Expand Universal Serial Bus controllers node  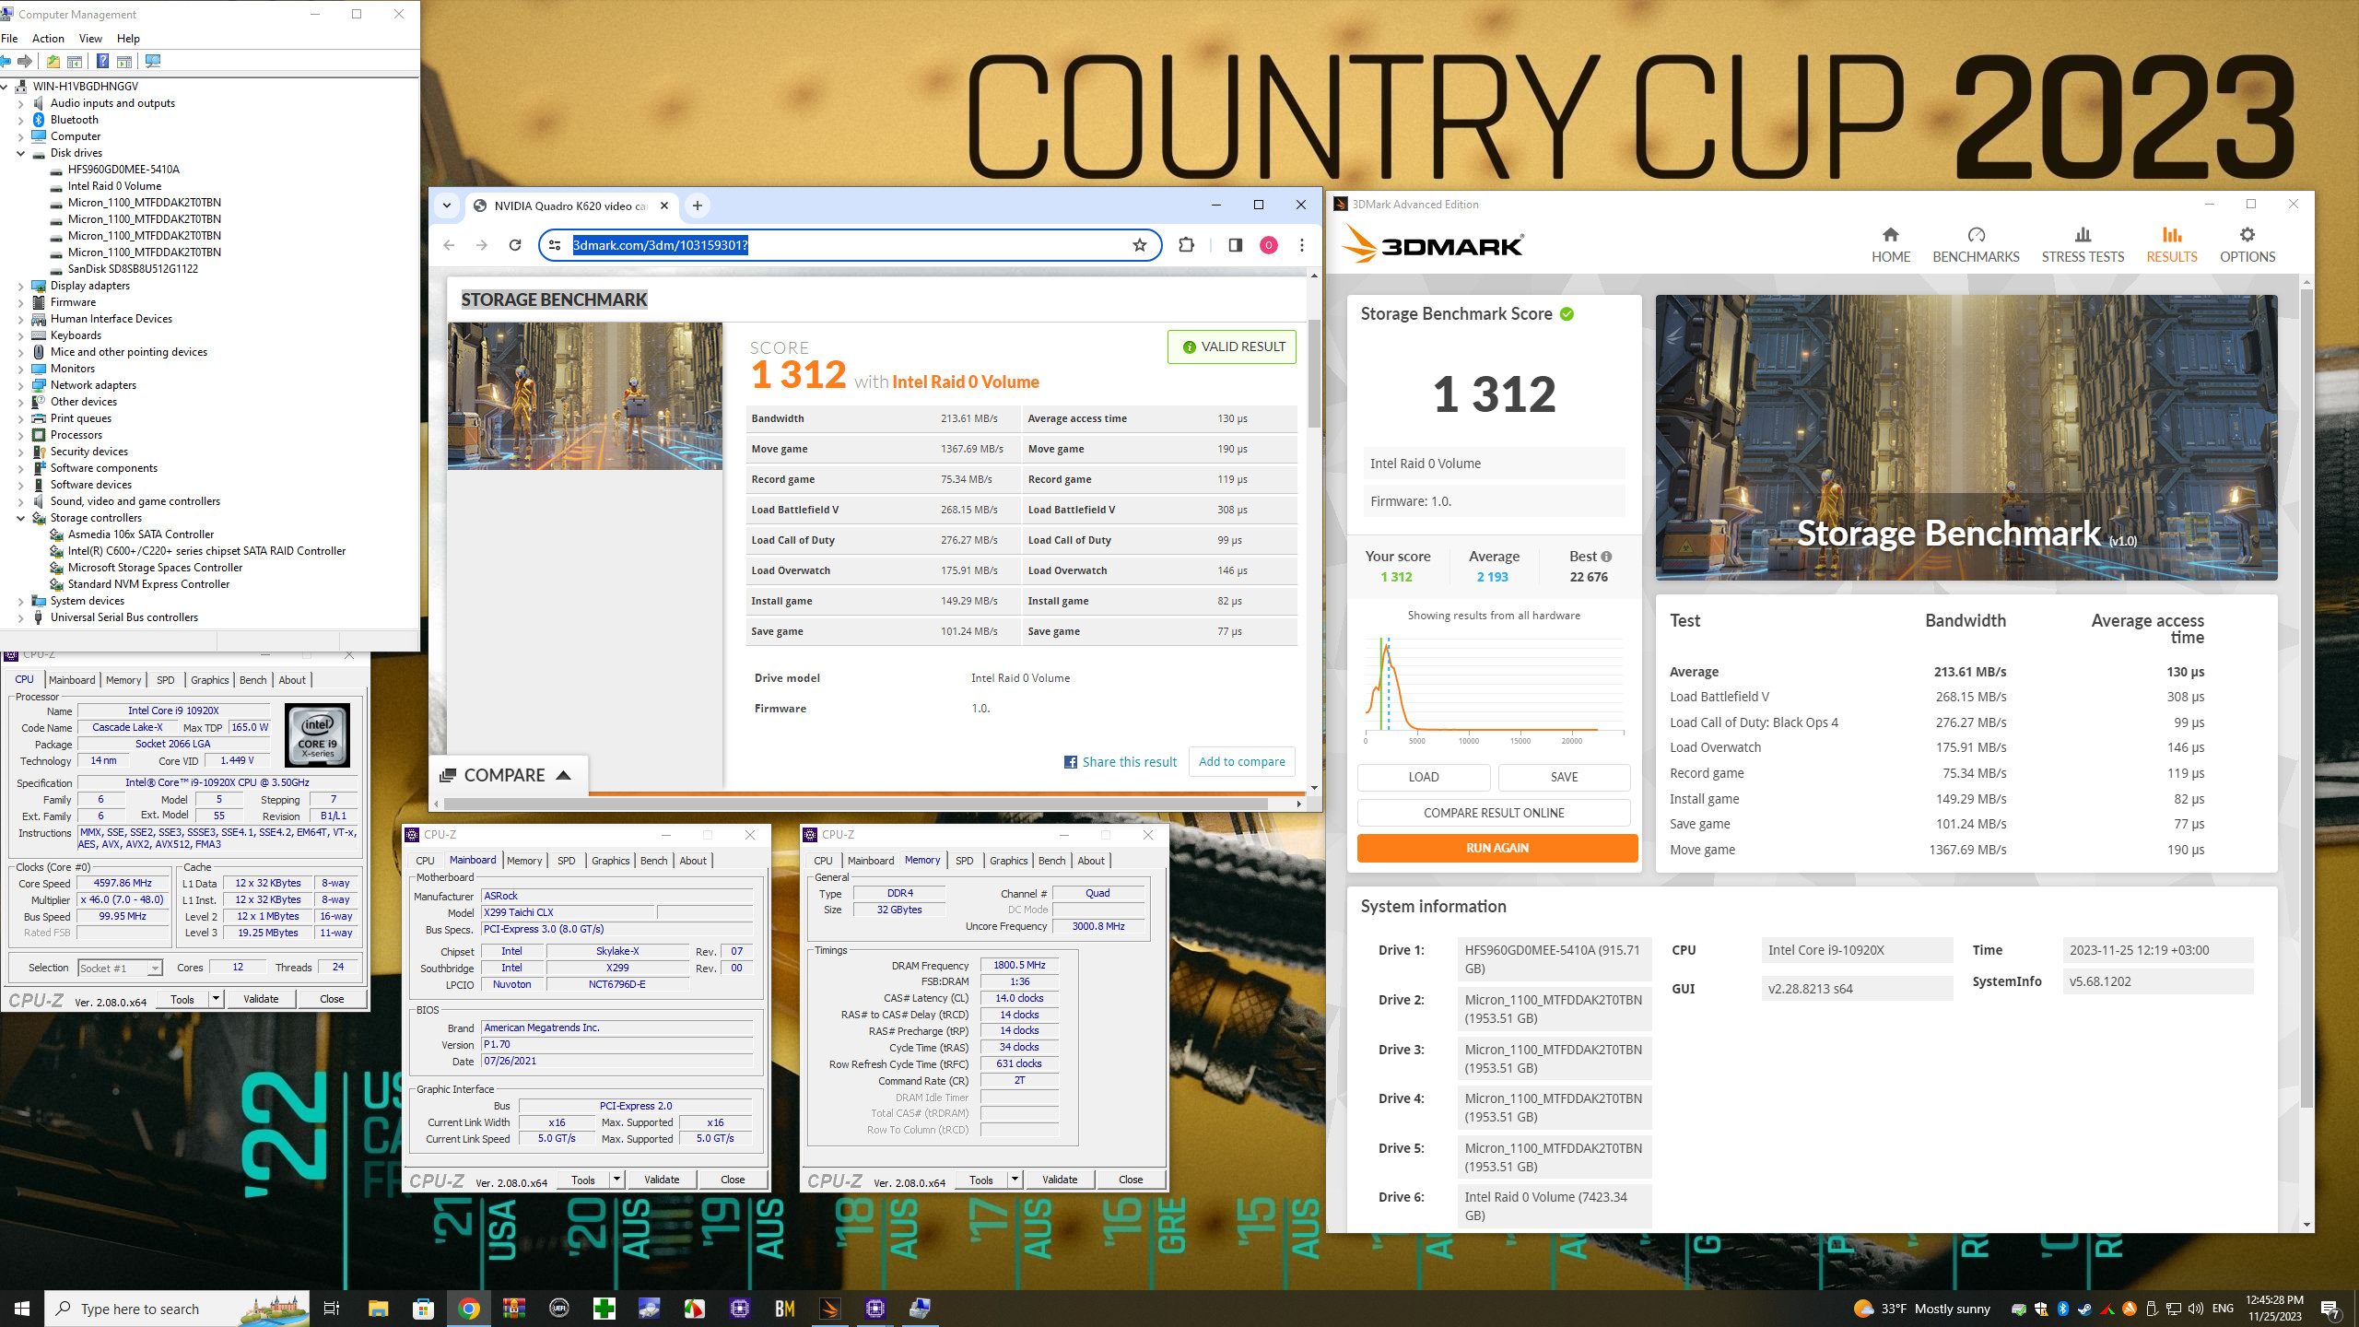click(x=20, y=617)
